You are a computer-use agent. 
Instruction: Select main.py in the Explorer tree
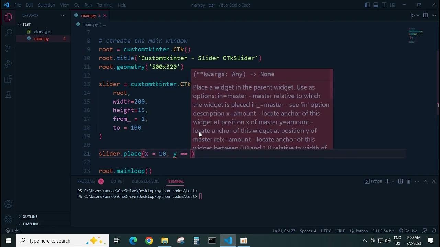(x=42, y=39)
